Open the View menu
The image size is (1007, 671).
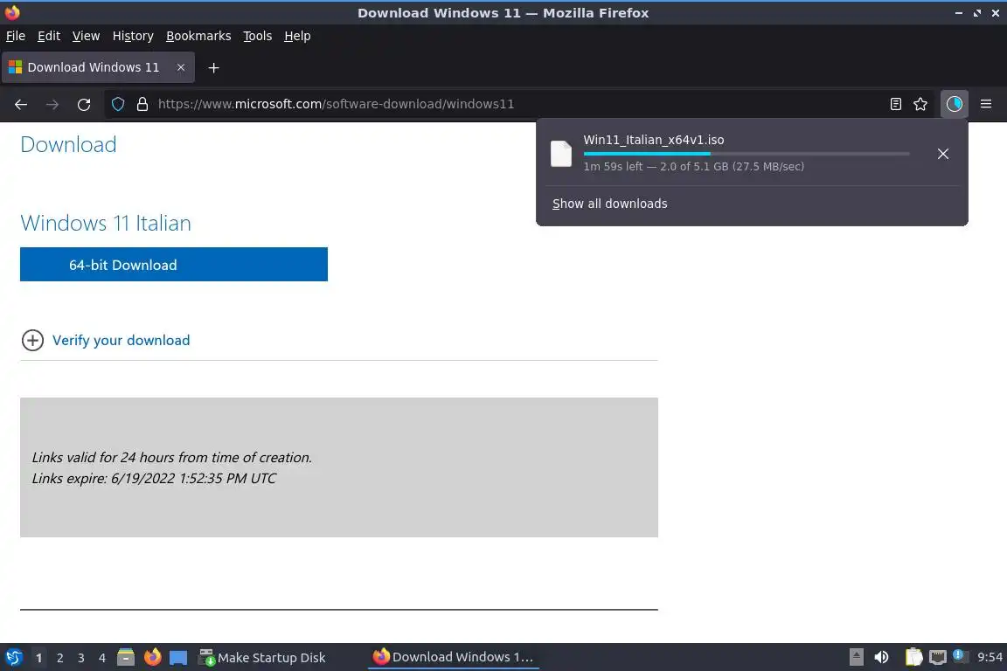(x=86, y=36)
